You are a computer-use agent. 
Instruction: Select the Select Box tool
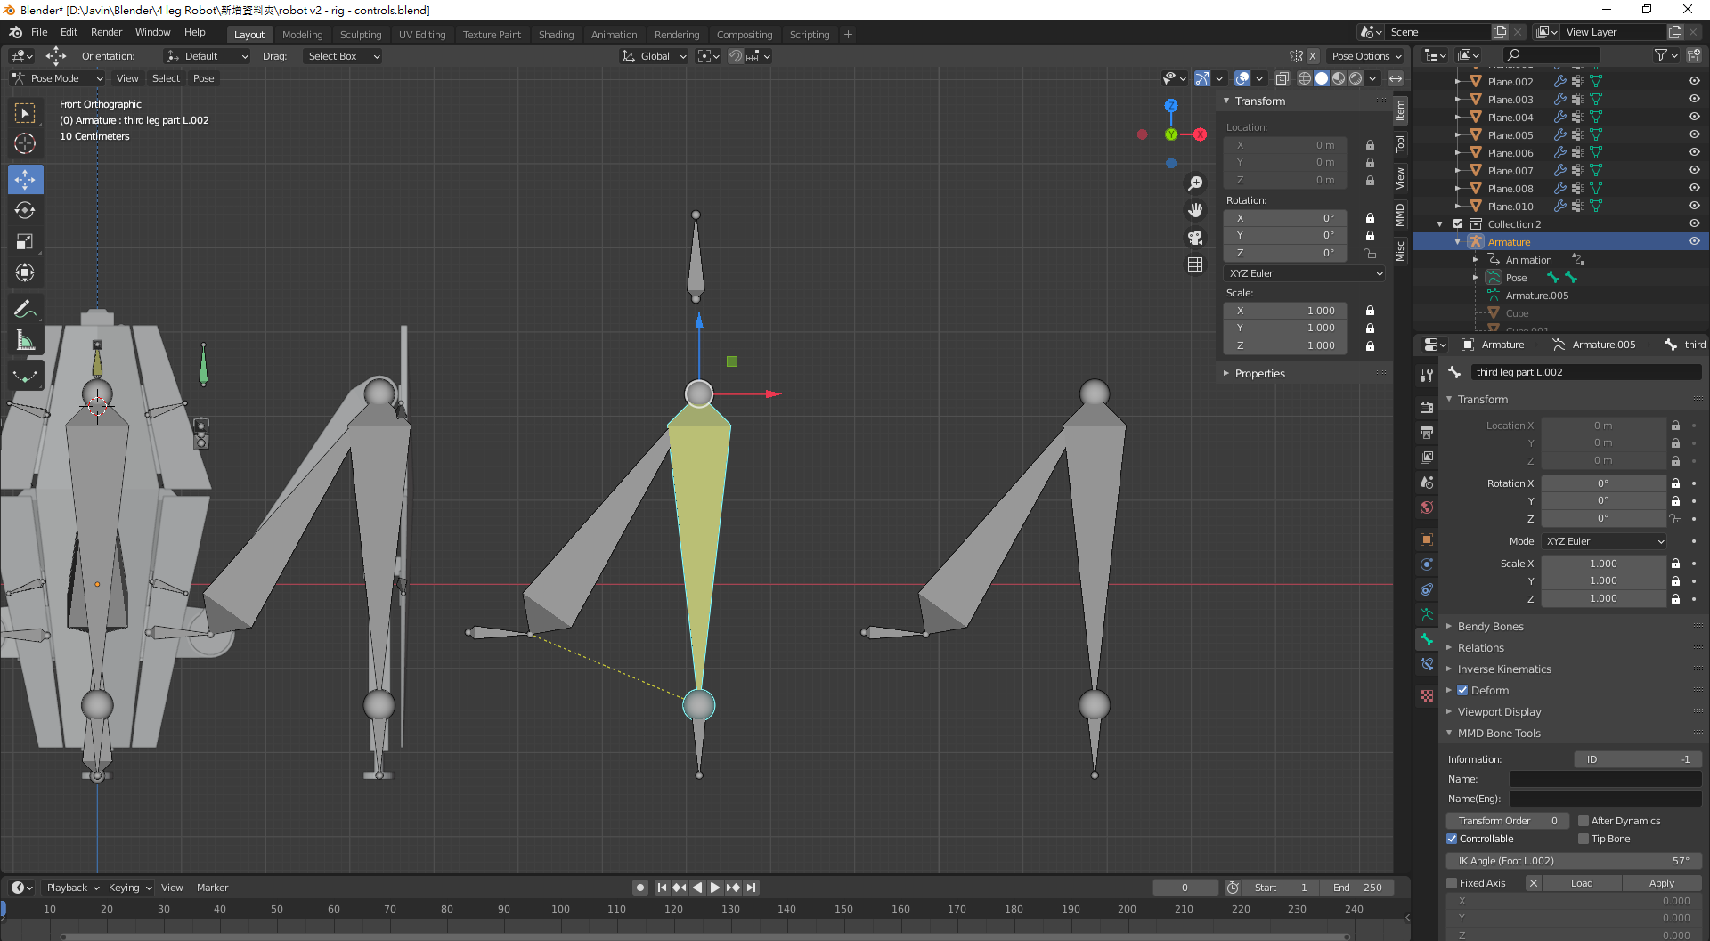(x=26, y=113)
